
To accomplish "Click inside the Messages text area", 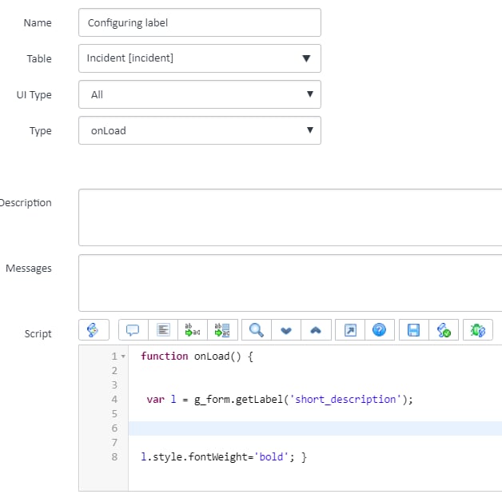I will pyautogui.click(x=290, y=283).
